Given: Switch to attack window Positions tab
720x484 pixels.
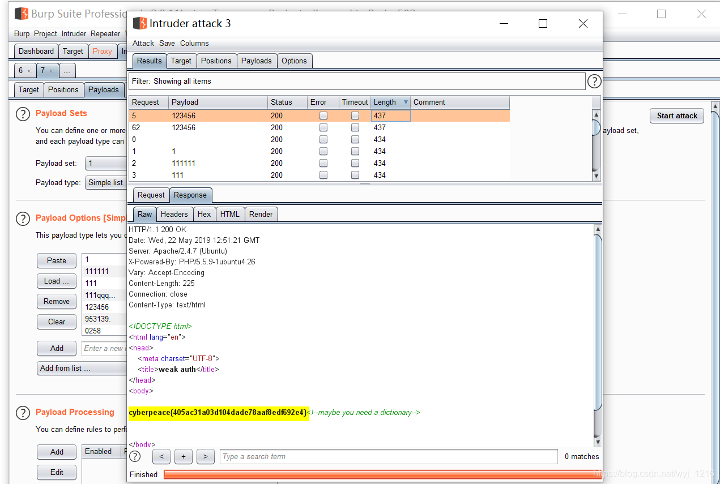Looking at the screenshot, I should pyautogui.click(x=216, y=61).
